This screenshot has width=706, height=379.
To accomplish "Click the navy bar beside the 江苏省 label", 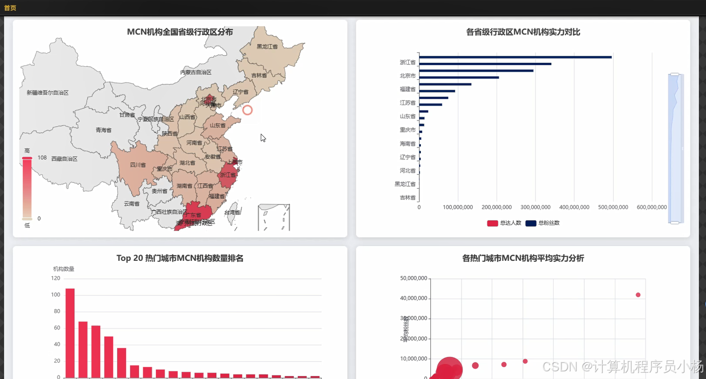I will [x=430, y=105].
